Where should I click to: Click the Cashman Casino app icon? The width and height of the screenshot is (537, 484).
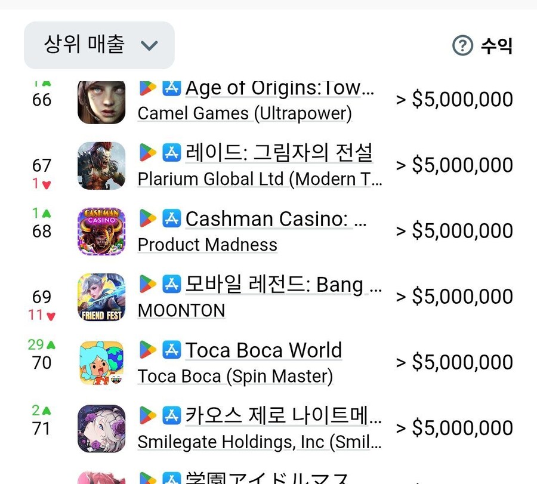pyautogui.click(x=101, y=231)
